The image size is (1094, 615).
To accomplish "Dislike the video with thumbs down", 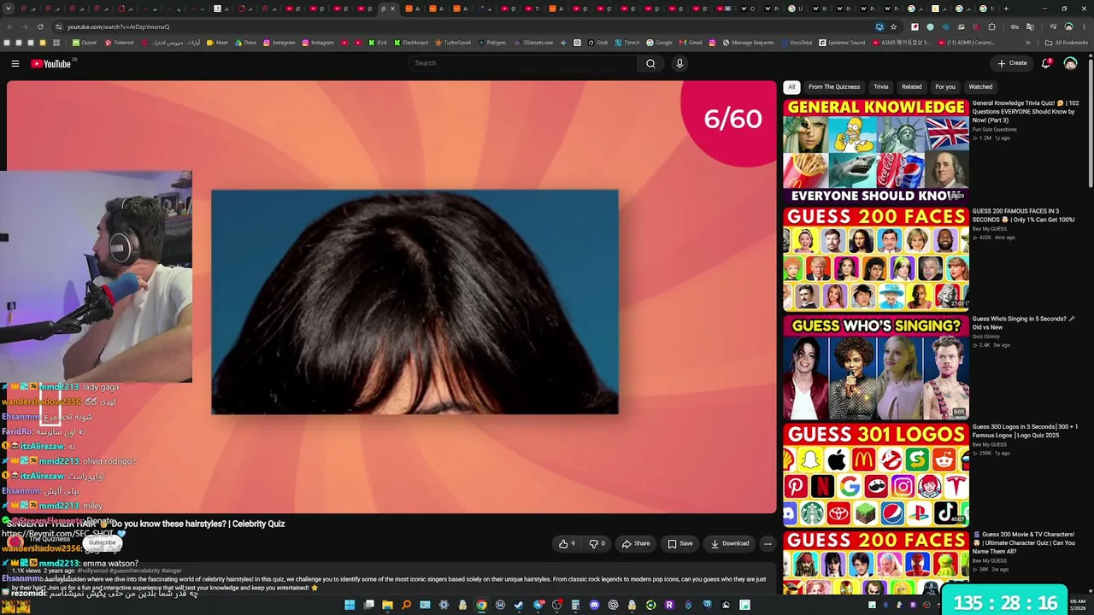I will coord(597,543).
